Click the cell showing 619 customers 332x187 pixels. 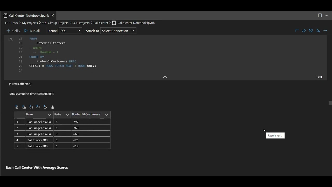pyautogui.click(x=91, y=146)
